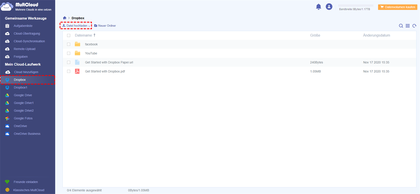The width and height of the screenshot is (420, 194).
Task: Open Freigaben in the sidebar
Action: pos(21,57)
